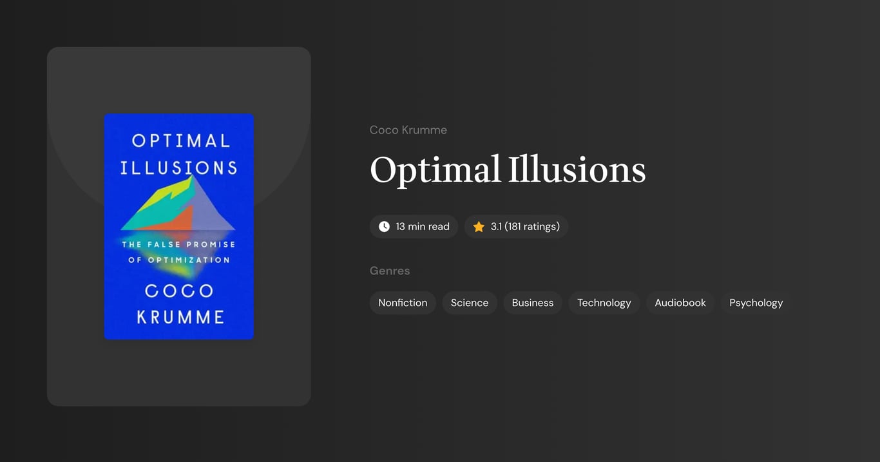Select the Psychology genre tag

756,302
